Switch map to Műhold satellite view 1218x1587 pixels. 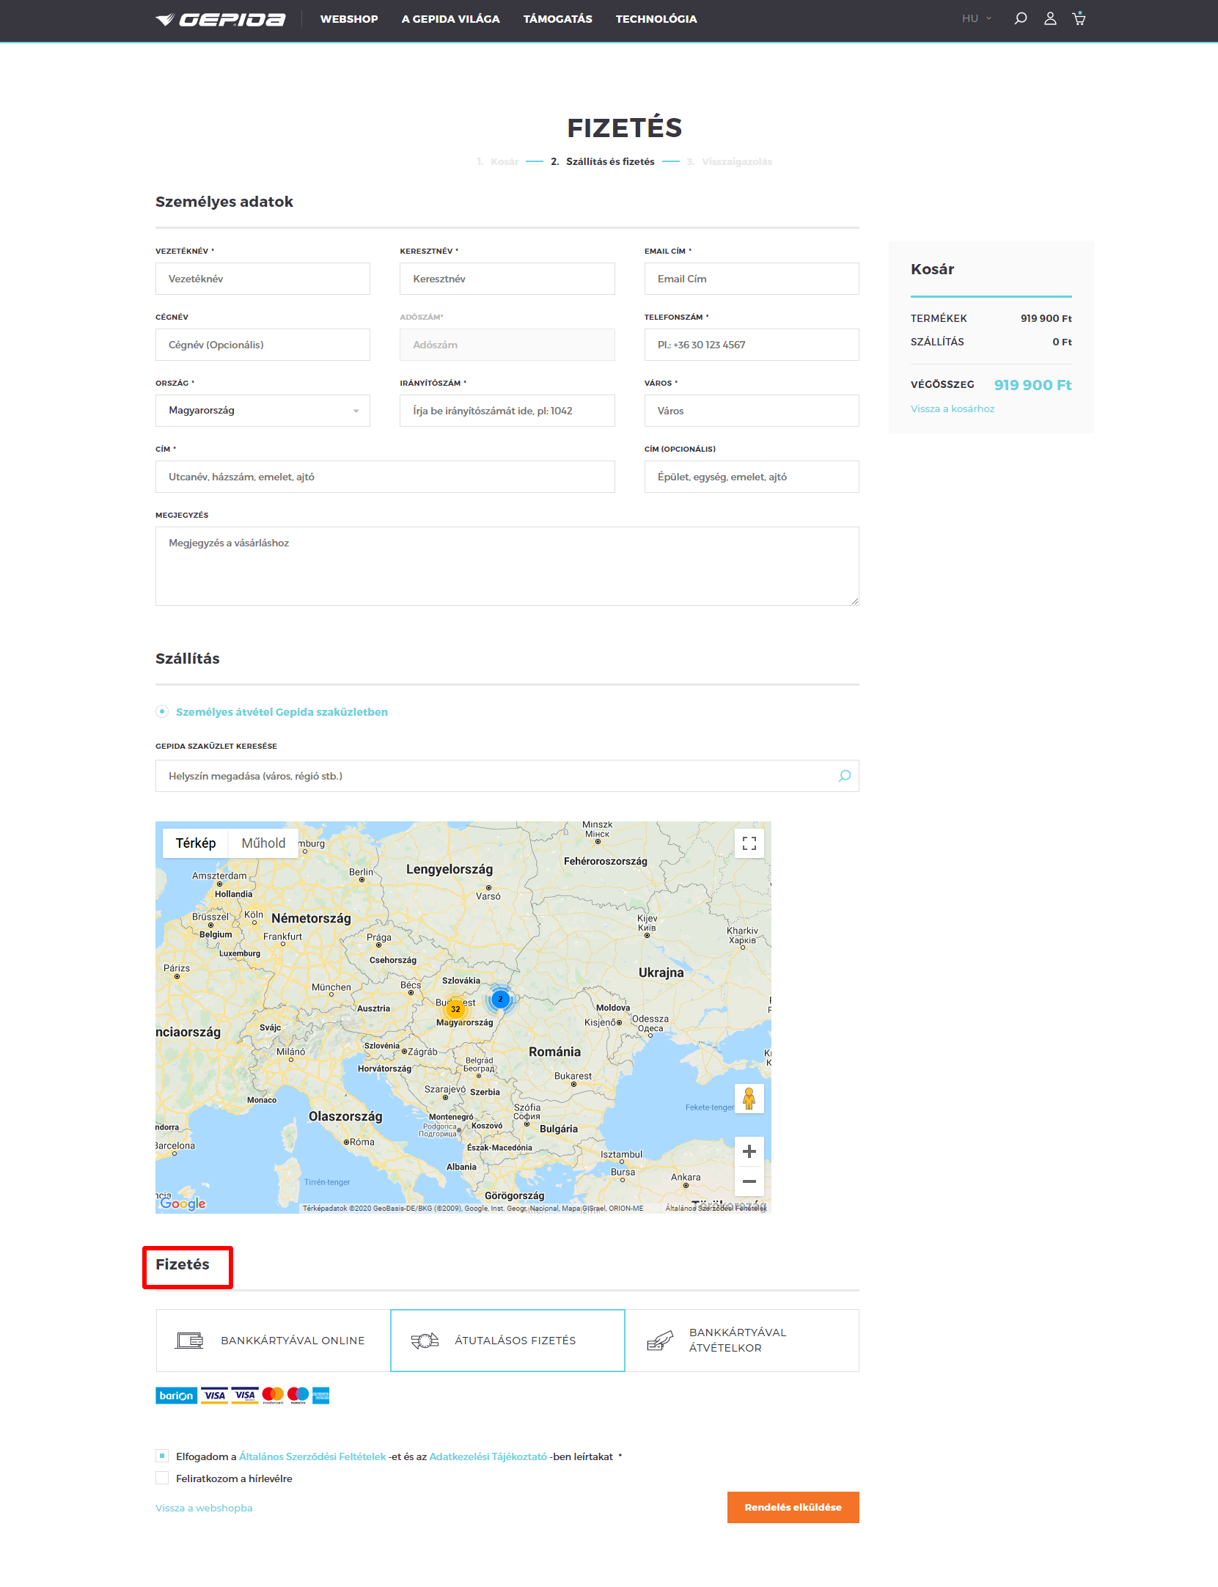click(x=263, y=843)
